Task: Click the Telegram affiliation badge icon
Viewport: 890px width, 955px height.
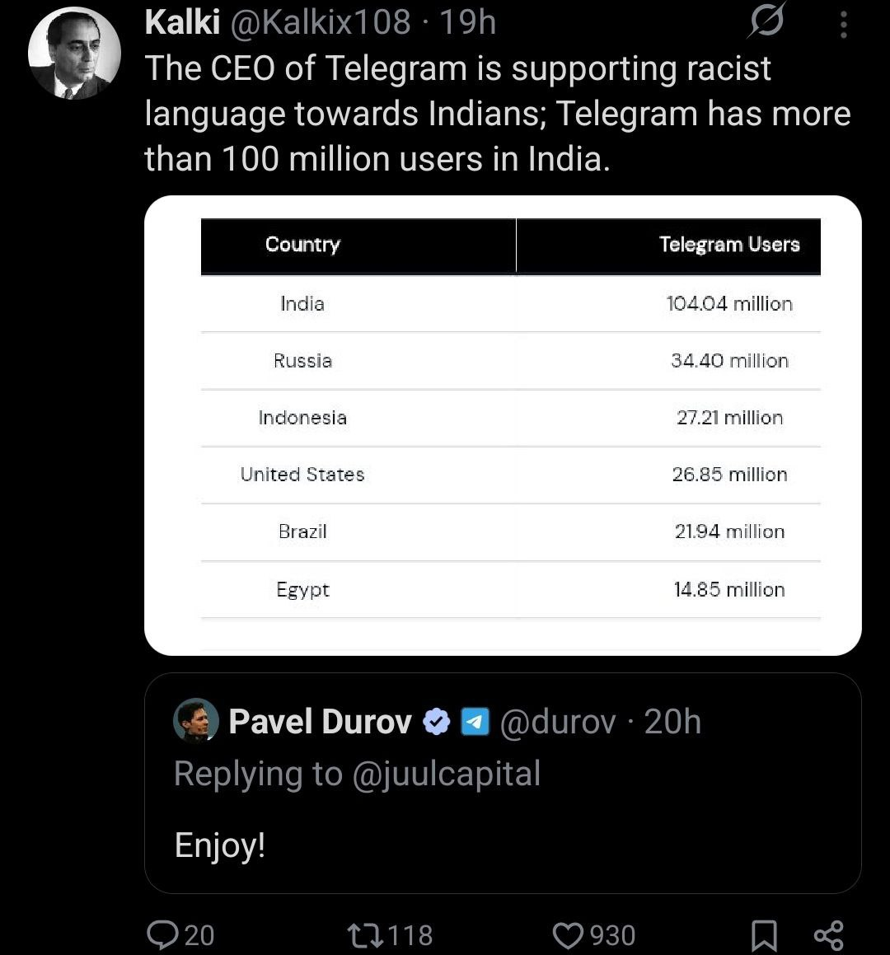Action: coord(475,722)
